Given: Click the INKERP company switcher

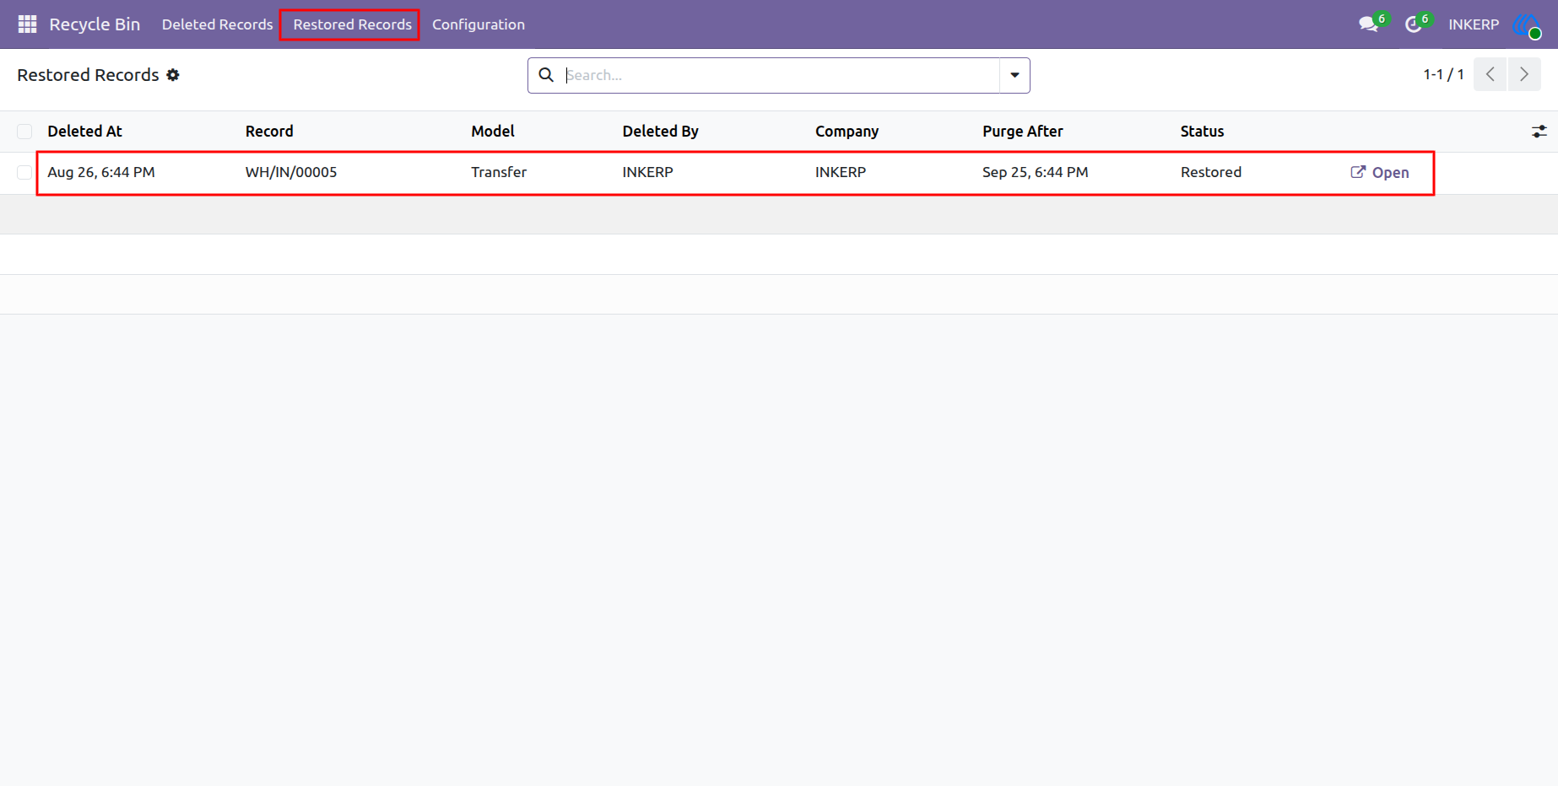Looking at the screenshot, I should click(x=1474, y=24).
